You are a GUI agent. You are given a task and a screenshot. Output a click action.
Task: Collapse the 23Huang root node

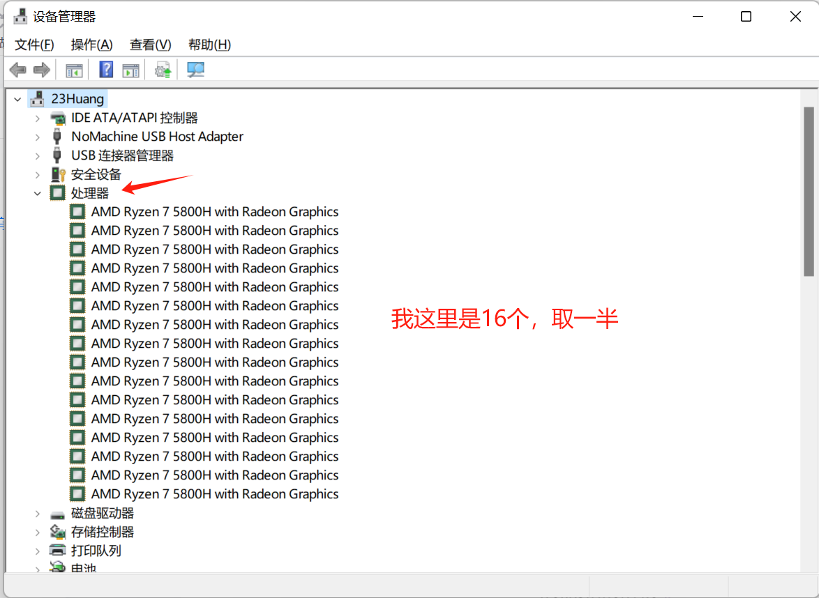pyautogui.click(x=17, y=99)
